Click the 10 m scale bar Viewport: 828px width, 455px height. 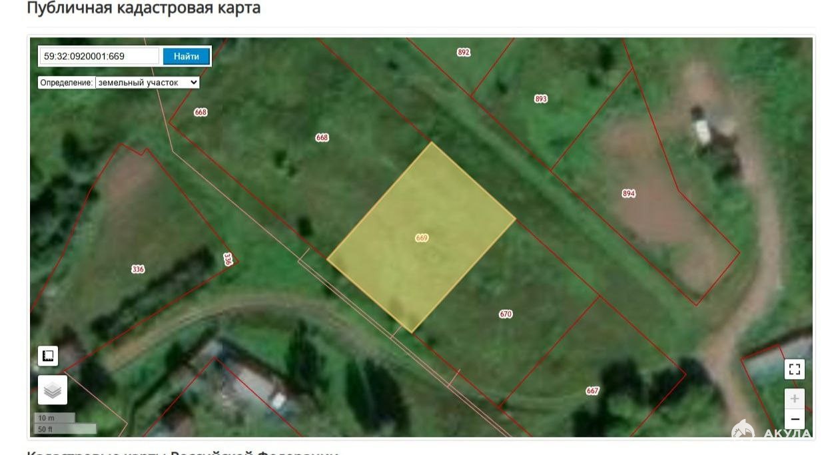[x=54, y=418]
